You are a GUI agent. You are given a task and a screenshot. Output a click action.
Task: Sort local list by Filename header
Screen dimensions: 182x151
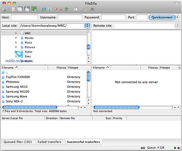pos(24,68)
